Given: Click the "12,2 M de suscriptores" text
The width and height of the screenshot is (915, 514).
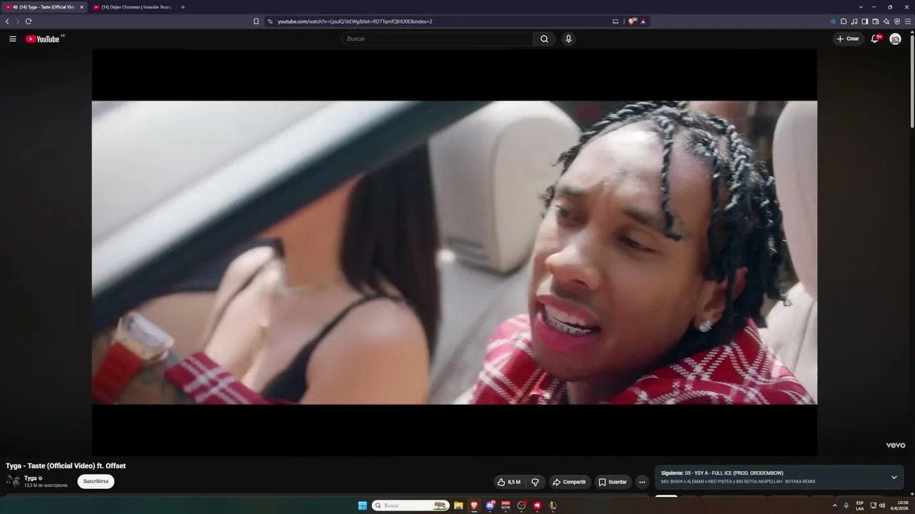Looking at the screenshot, I should pos(46,485).
